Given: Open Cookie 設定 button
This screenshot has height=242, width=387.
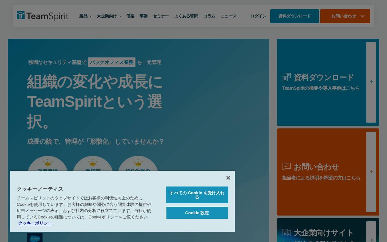Looking at the screenshot, I should [x=197, y=213].
